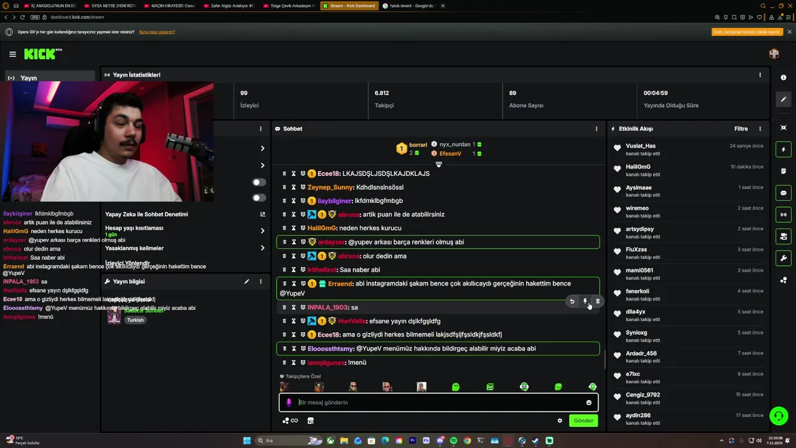Select the green angry-face emote in the emote row
The image size is (796, 448).
coord(490,387)
